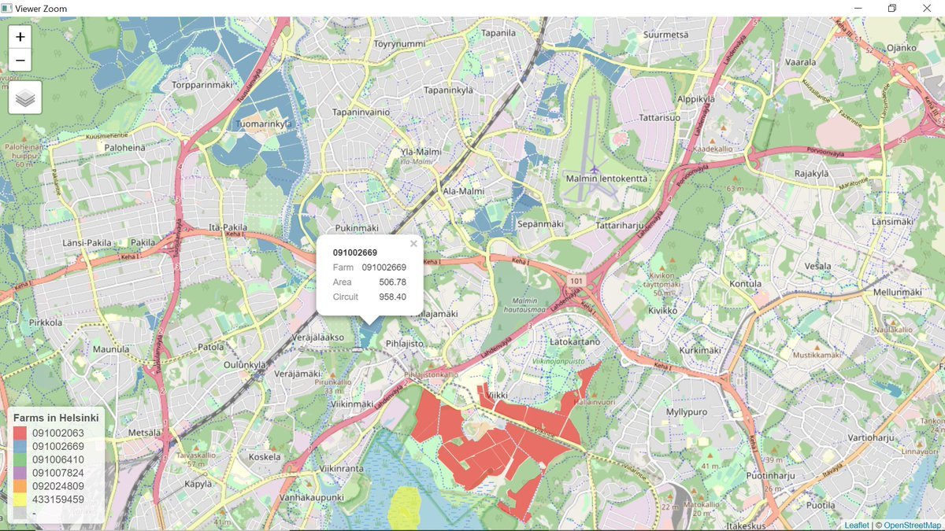Close the 091002669 farm popup

point(413,244)
